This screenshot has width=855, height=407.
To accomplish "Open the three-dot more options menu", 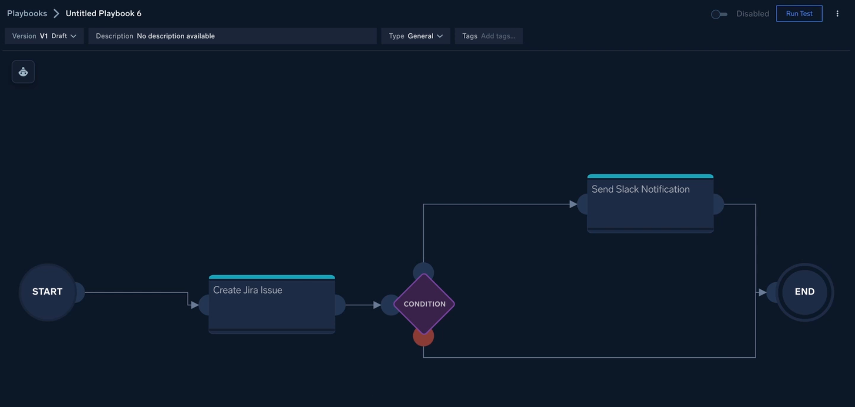I will click(x=837, y=14).
